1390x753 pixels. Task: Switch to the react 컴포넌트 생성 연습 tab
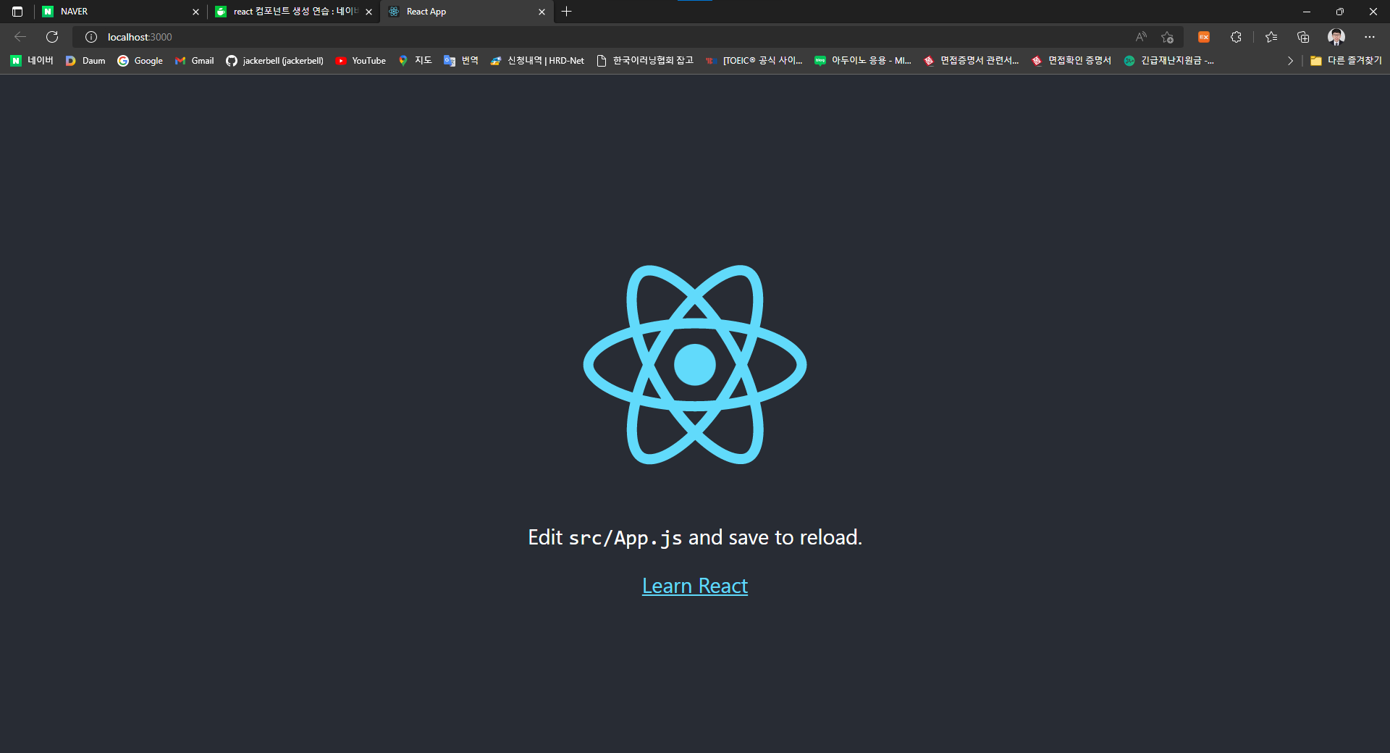[x=294, y=12]
